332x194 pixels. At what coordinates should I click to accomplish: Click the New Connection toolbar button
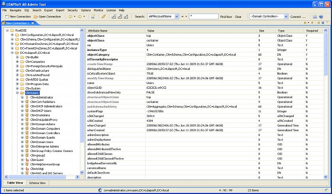(x=17, y=17)
